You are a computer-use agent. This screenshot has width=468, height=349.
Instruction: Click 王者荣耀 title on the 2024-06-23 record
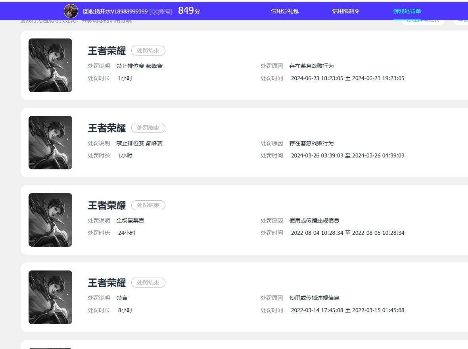(107, 51)
